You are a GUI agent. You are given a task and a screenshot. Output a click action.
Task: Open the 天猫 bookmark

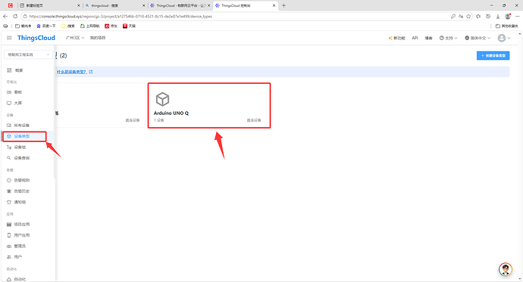[x=129, y=26]
